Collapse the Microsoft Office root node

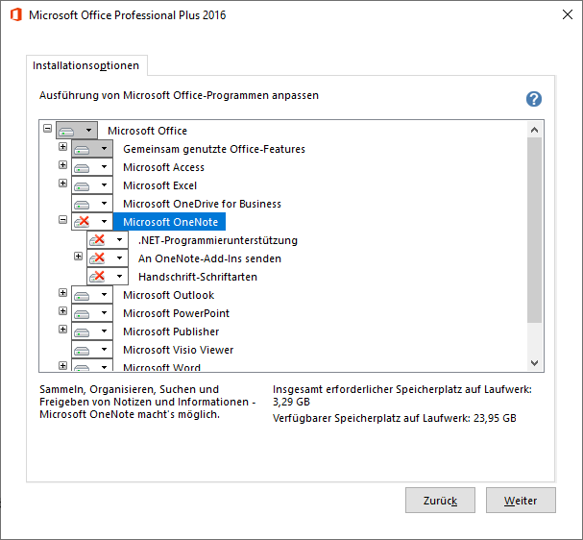[x=48, y=129]
